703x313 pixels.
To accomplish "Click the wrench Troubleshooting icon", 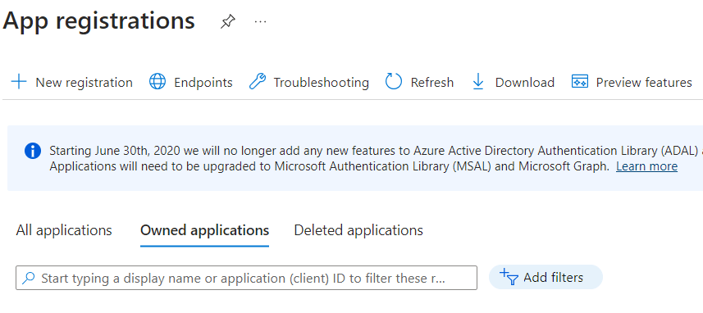I will click(x=258, y=82).
